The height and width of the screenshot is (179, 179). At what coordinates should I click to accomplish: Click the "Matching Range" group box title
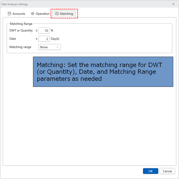(x=21, y=24)
